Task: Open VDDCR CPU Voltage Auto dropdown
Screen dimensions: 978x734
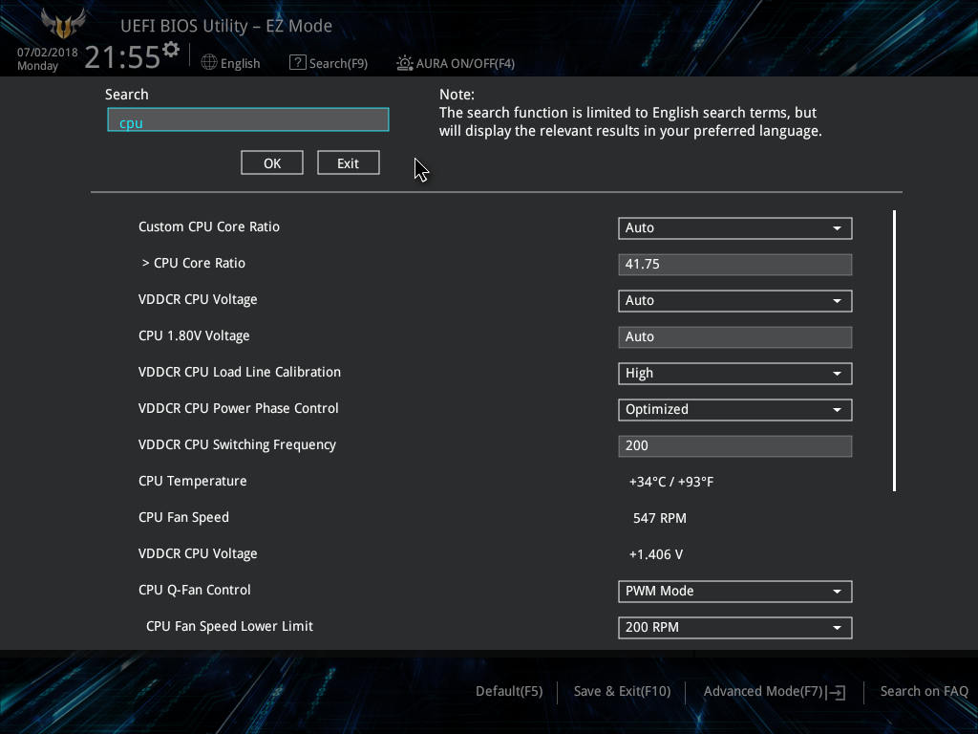Action: coord(734,300)
